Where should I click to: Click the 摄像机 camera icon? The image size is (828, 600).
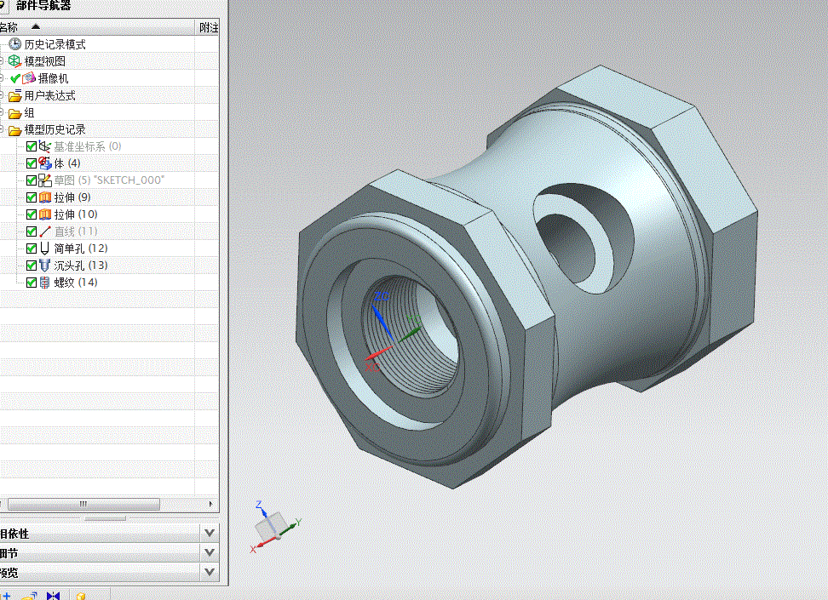[x=29, y=78]
